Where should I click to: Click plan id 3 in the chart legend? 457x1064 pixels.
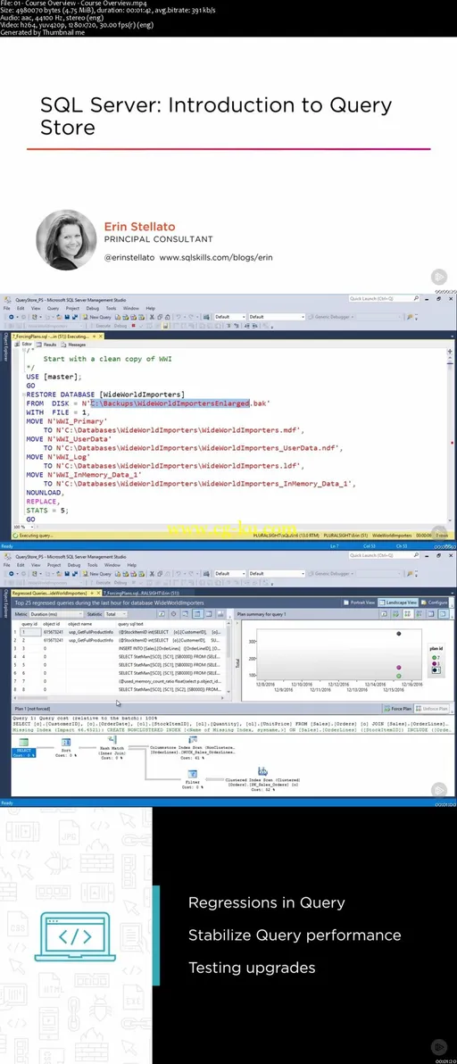click(436, 663)
